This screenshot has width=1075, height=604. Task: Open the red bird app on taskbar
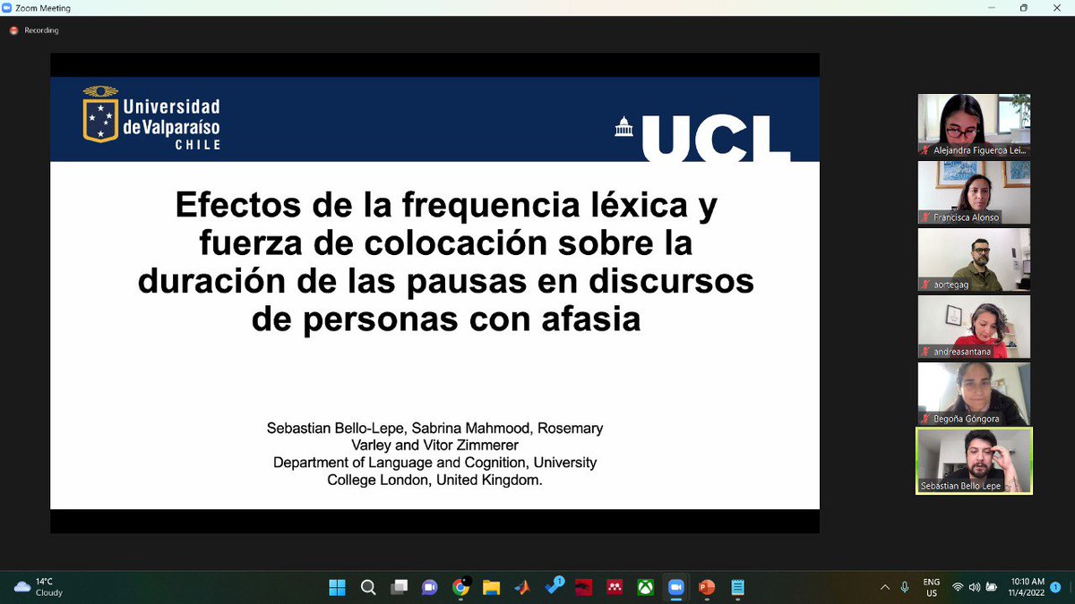click(583, 587)
